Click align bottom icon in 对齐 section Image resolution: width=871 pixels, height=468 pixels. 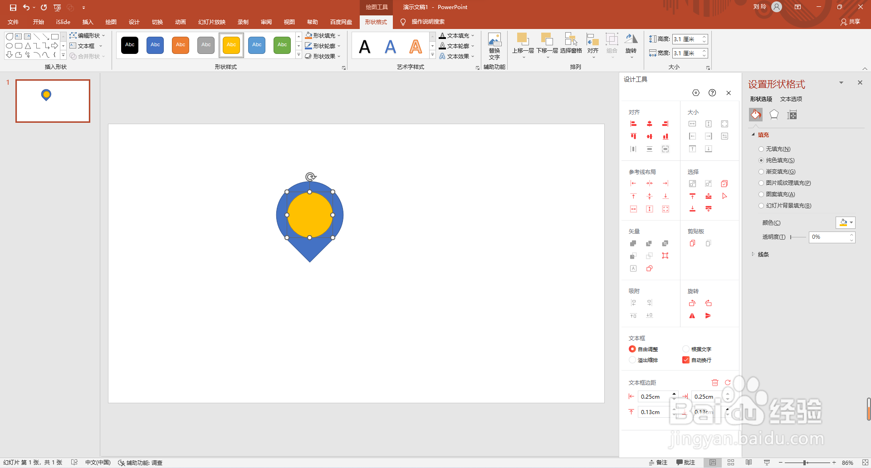tap(665, 136)
